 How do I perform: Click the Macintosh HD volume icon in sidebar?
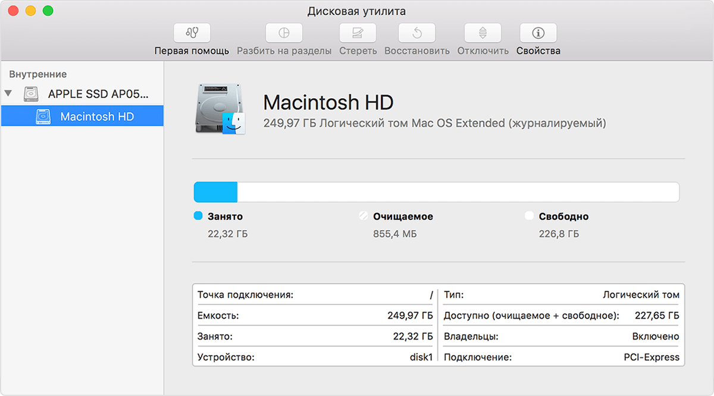pyautogui.click(x=44, y=117)
